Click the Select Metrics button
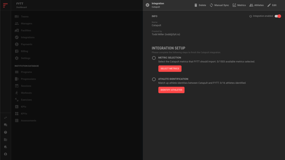This screenshot has height=160, width=285. coord(170,69)
